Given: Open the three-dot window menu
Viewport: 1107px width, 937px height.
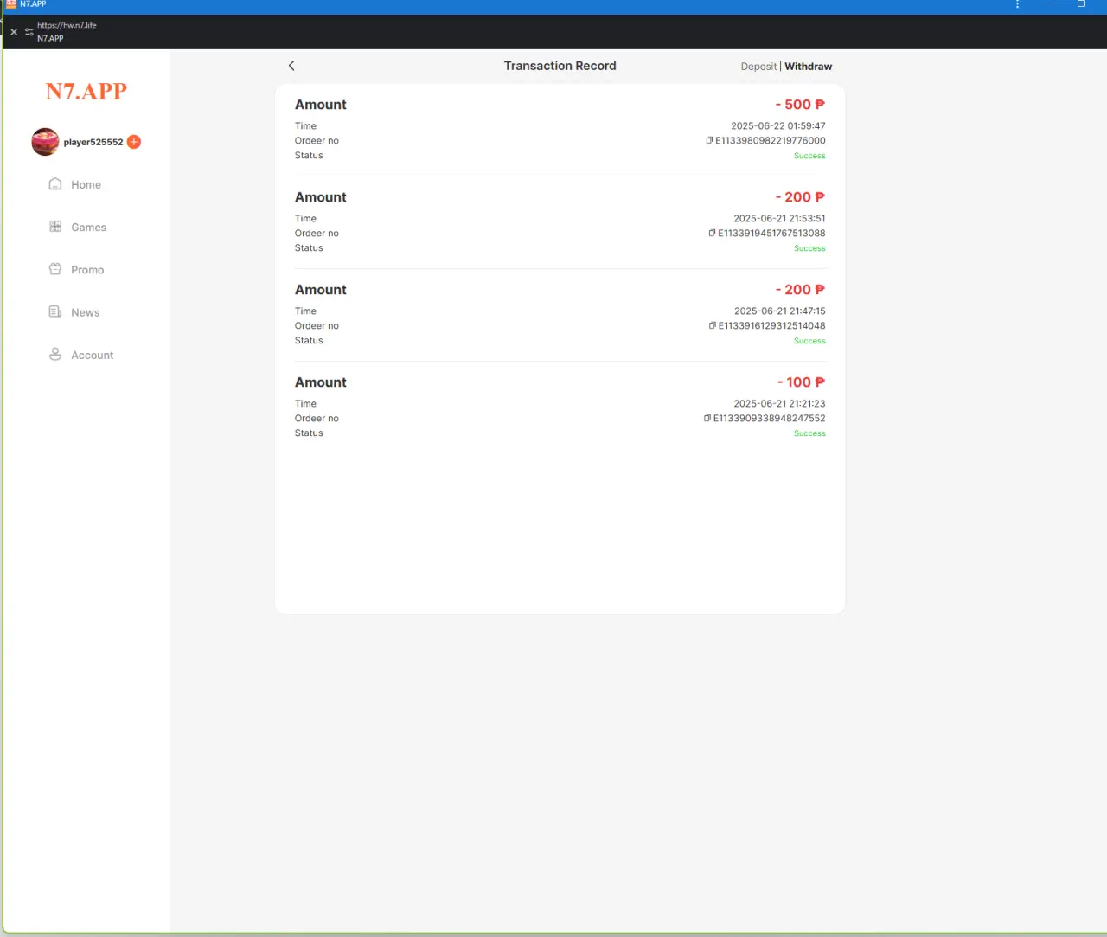Looking at the screenshot, I should coord(1018,4).
